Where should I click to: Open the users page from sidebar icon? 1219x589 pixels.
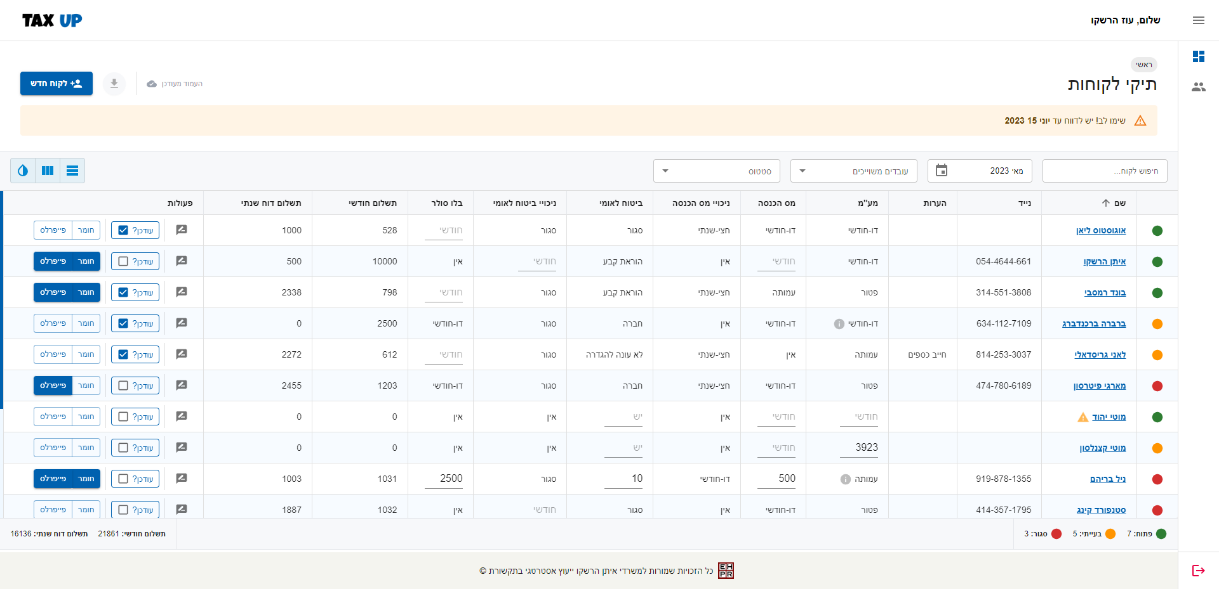(x=1198, y=87)
